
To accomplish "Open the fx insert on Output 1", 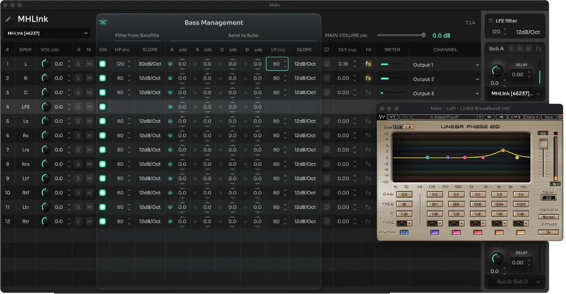I will coord(369,64).
